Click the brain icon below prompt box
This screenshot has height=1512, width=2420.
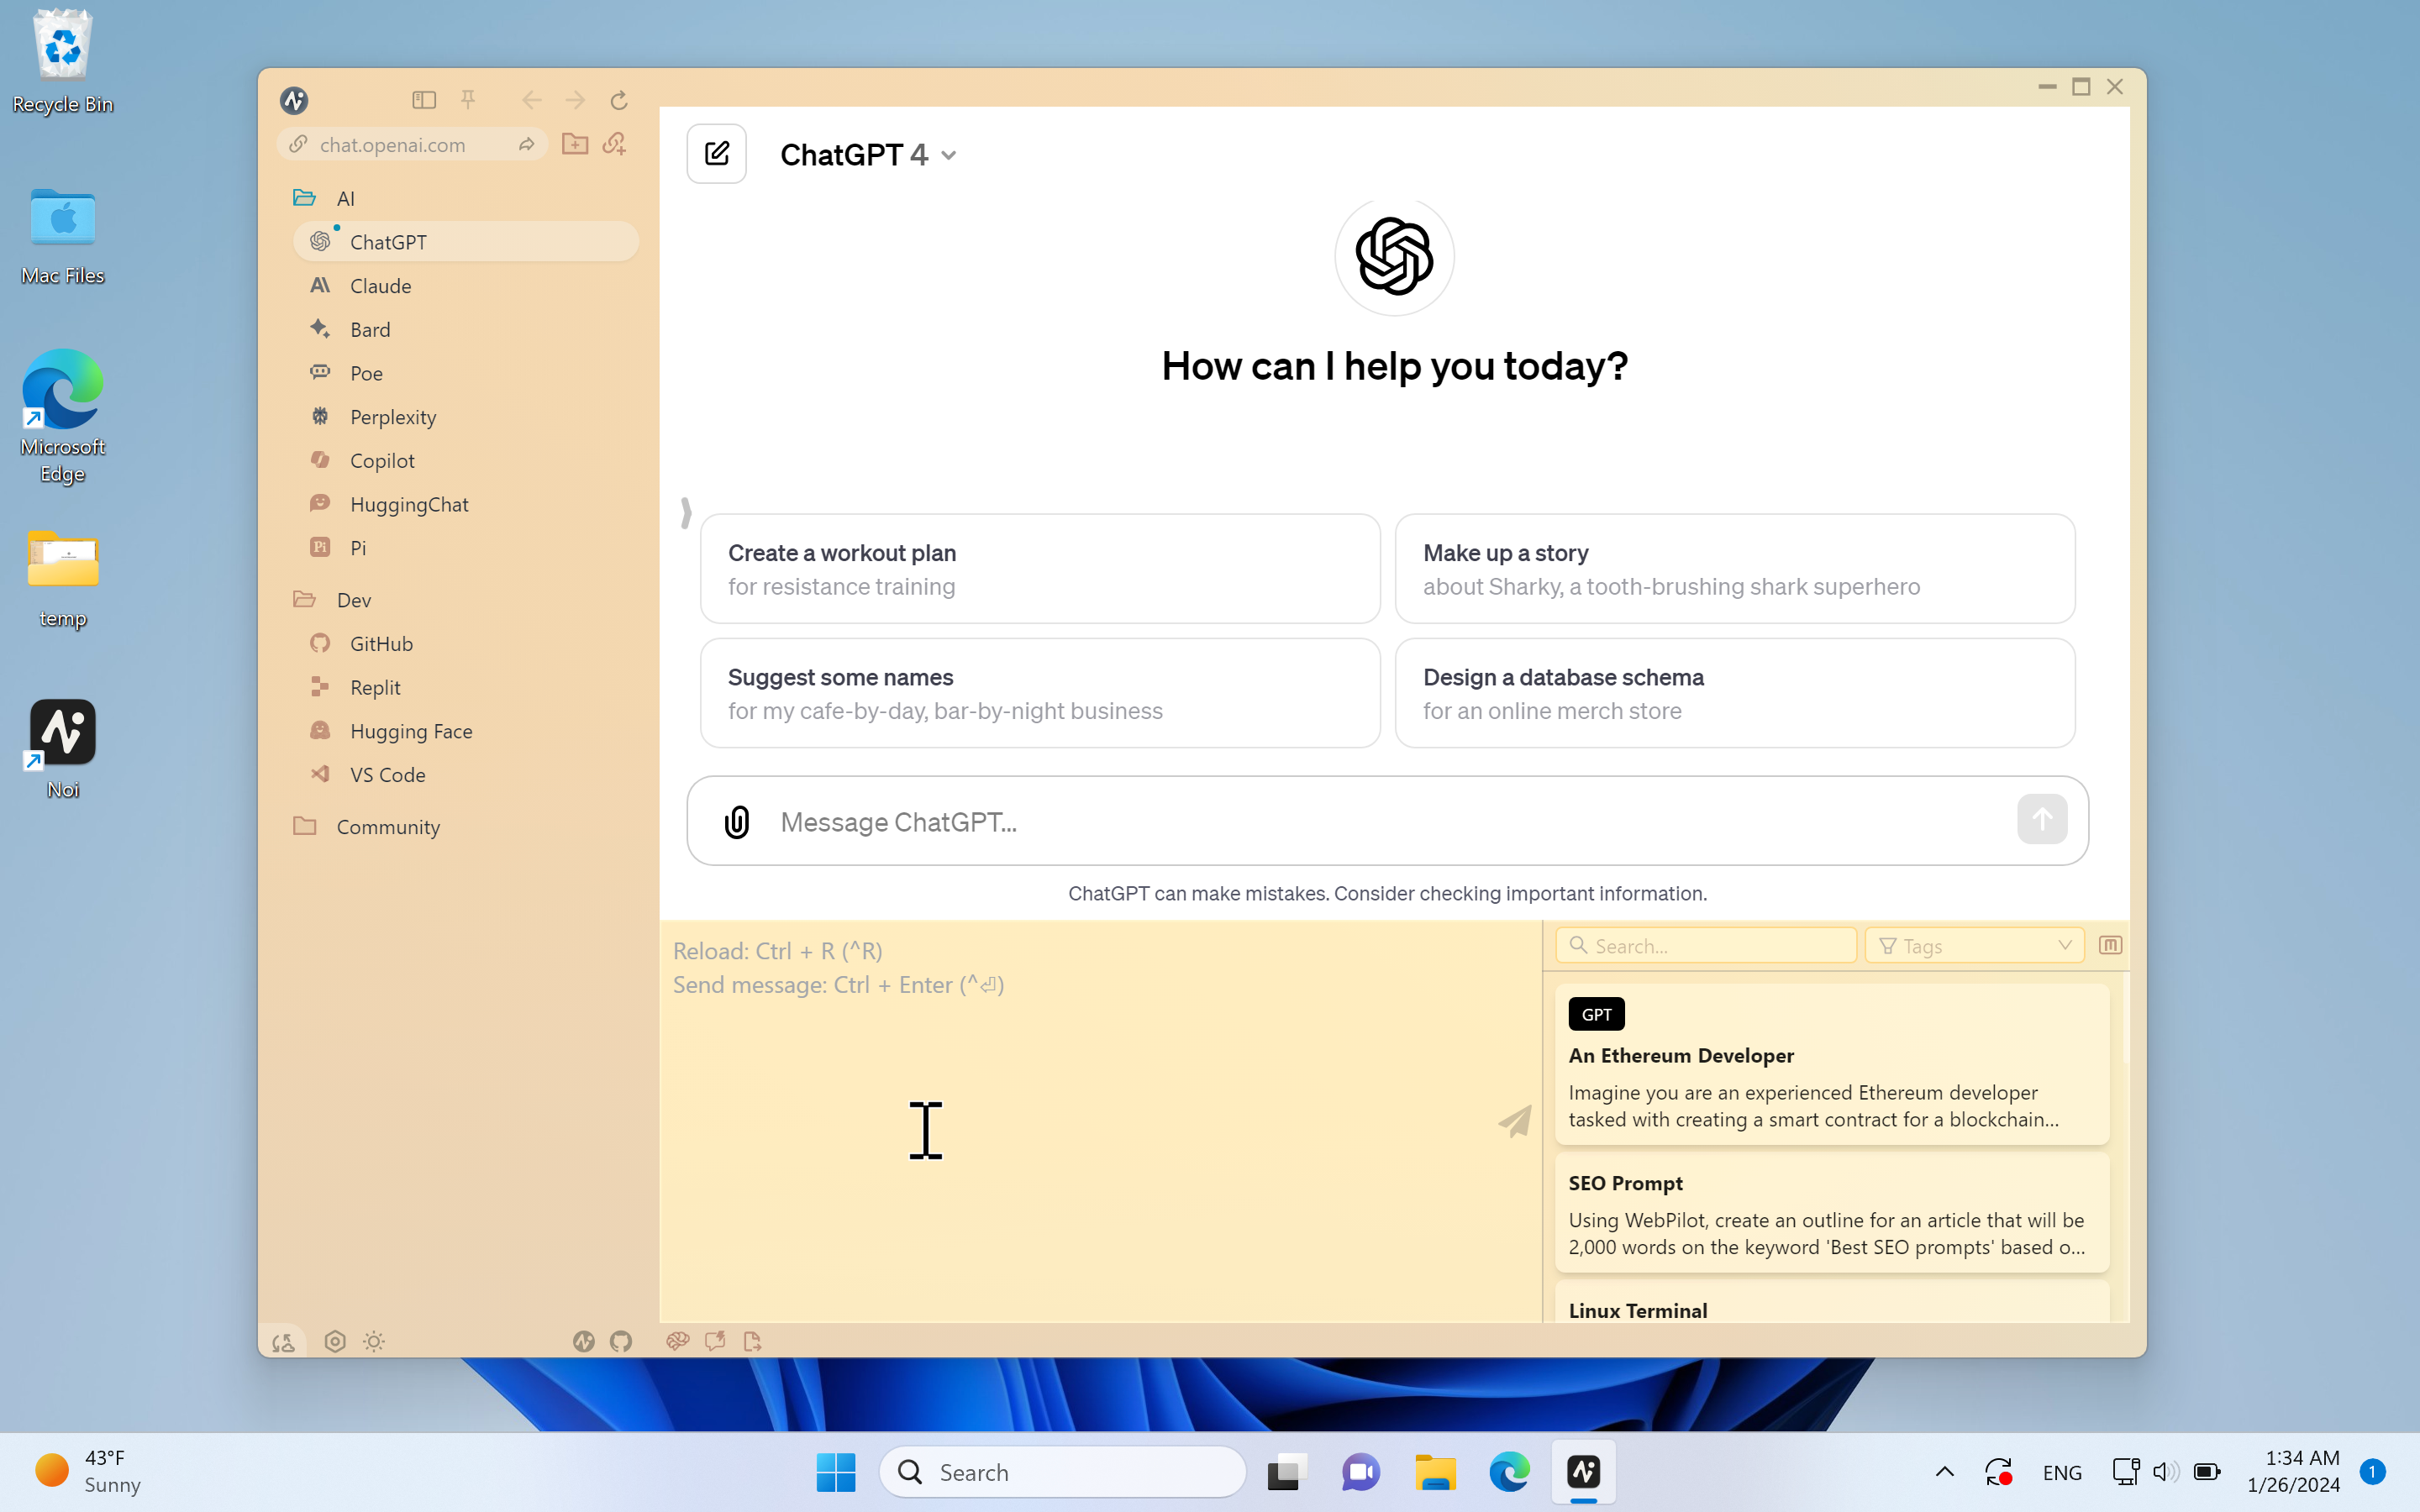point(677,1341)
